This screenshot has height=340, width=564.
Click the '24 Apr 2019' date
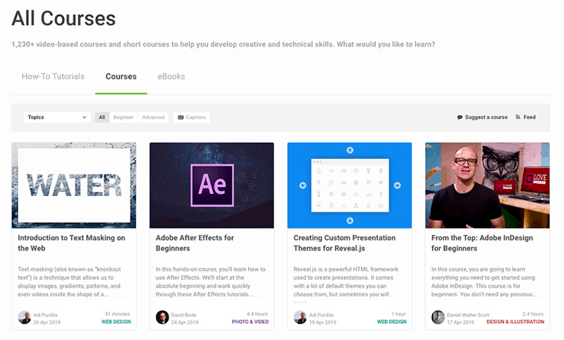pos(185,322)
